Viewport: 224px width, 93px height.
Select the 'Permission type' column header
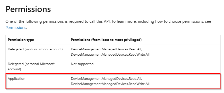[21, 40]
